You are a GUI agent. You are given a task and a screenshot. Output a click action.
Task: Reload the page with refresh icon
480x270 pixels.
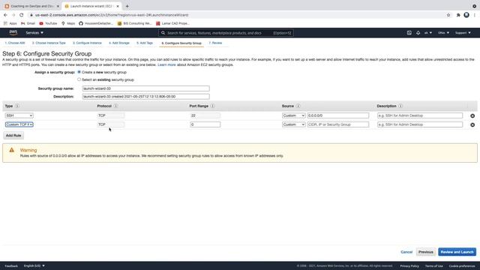[22, 15]
